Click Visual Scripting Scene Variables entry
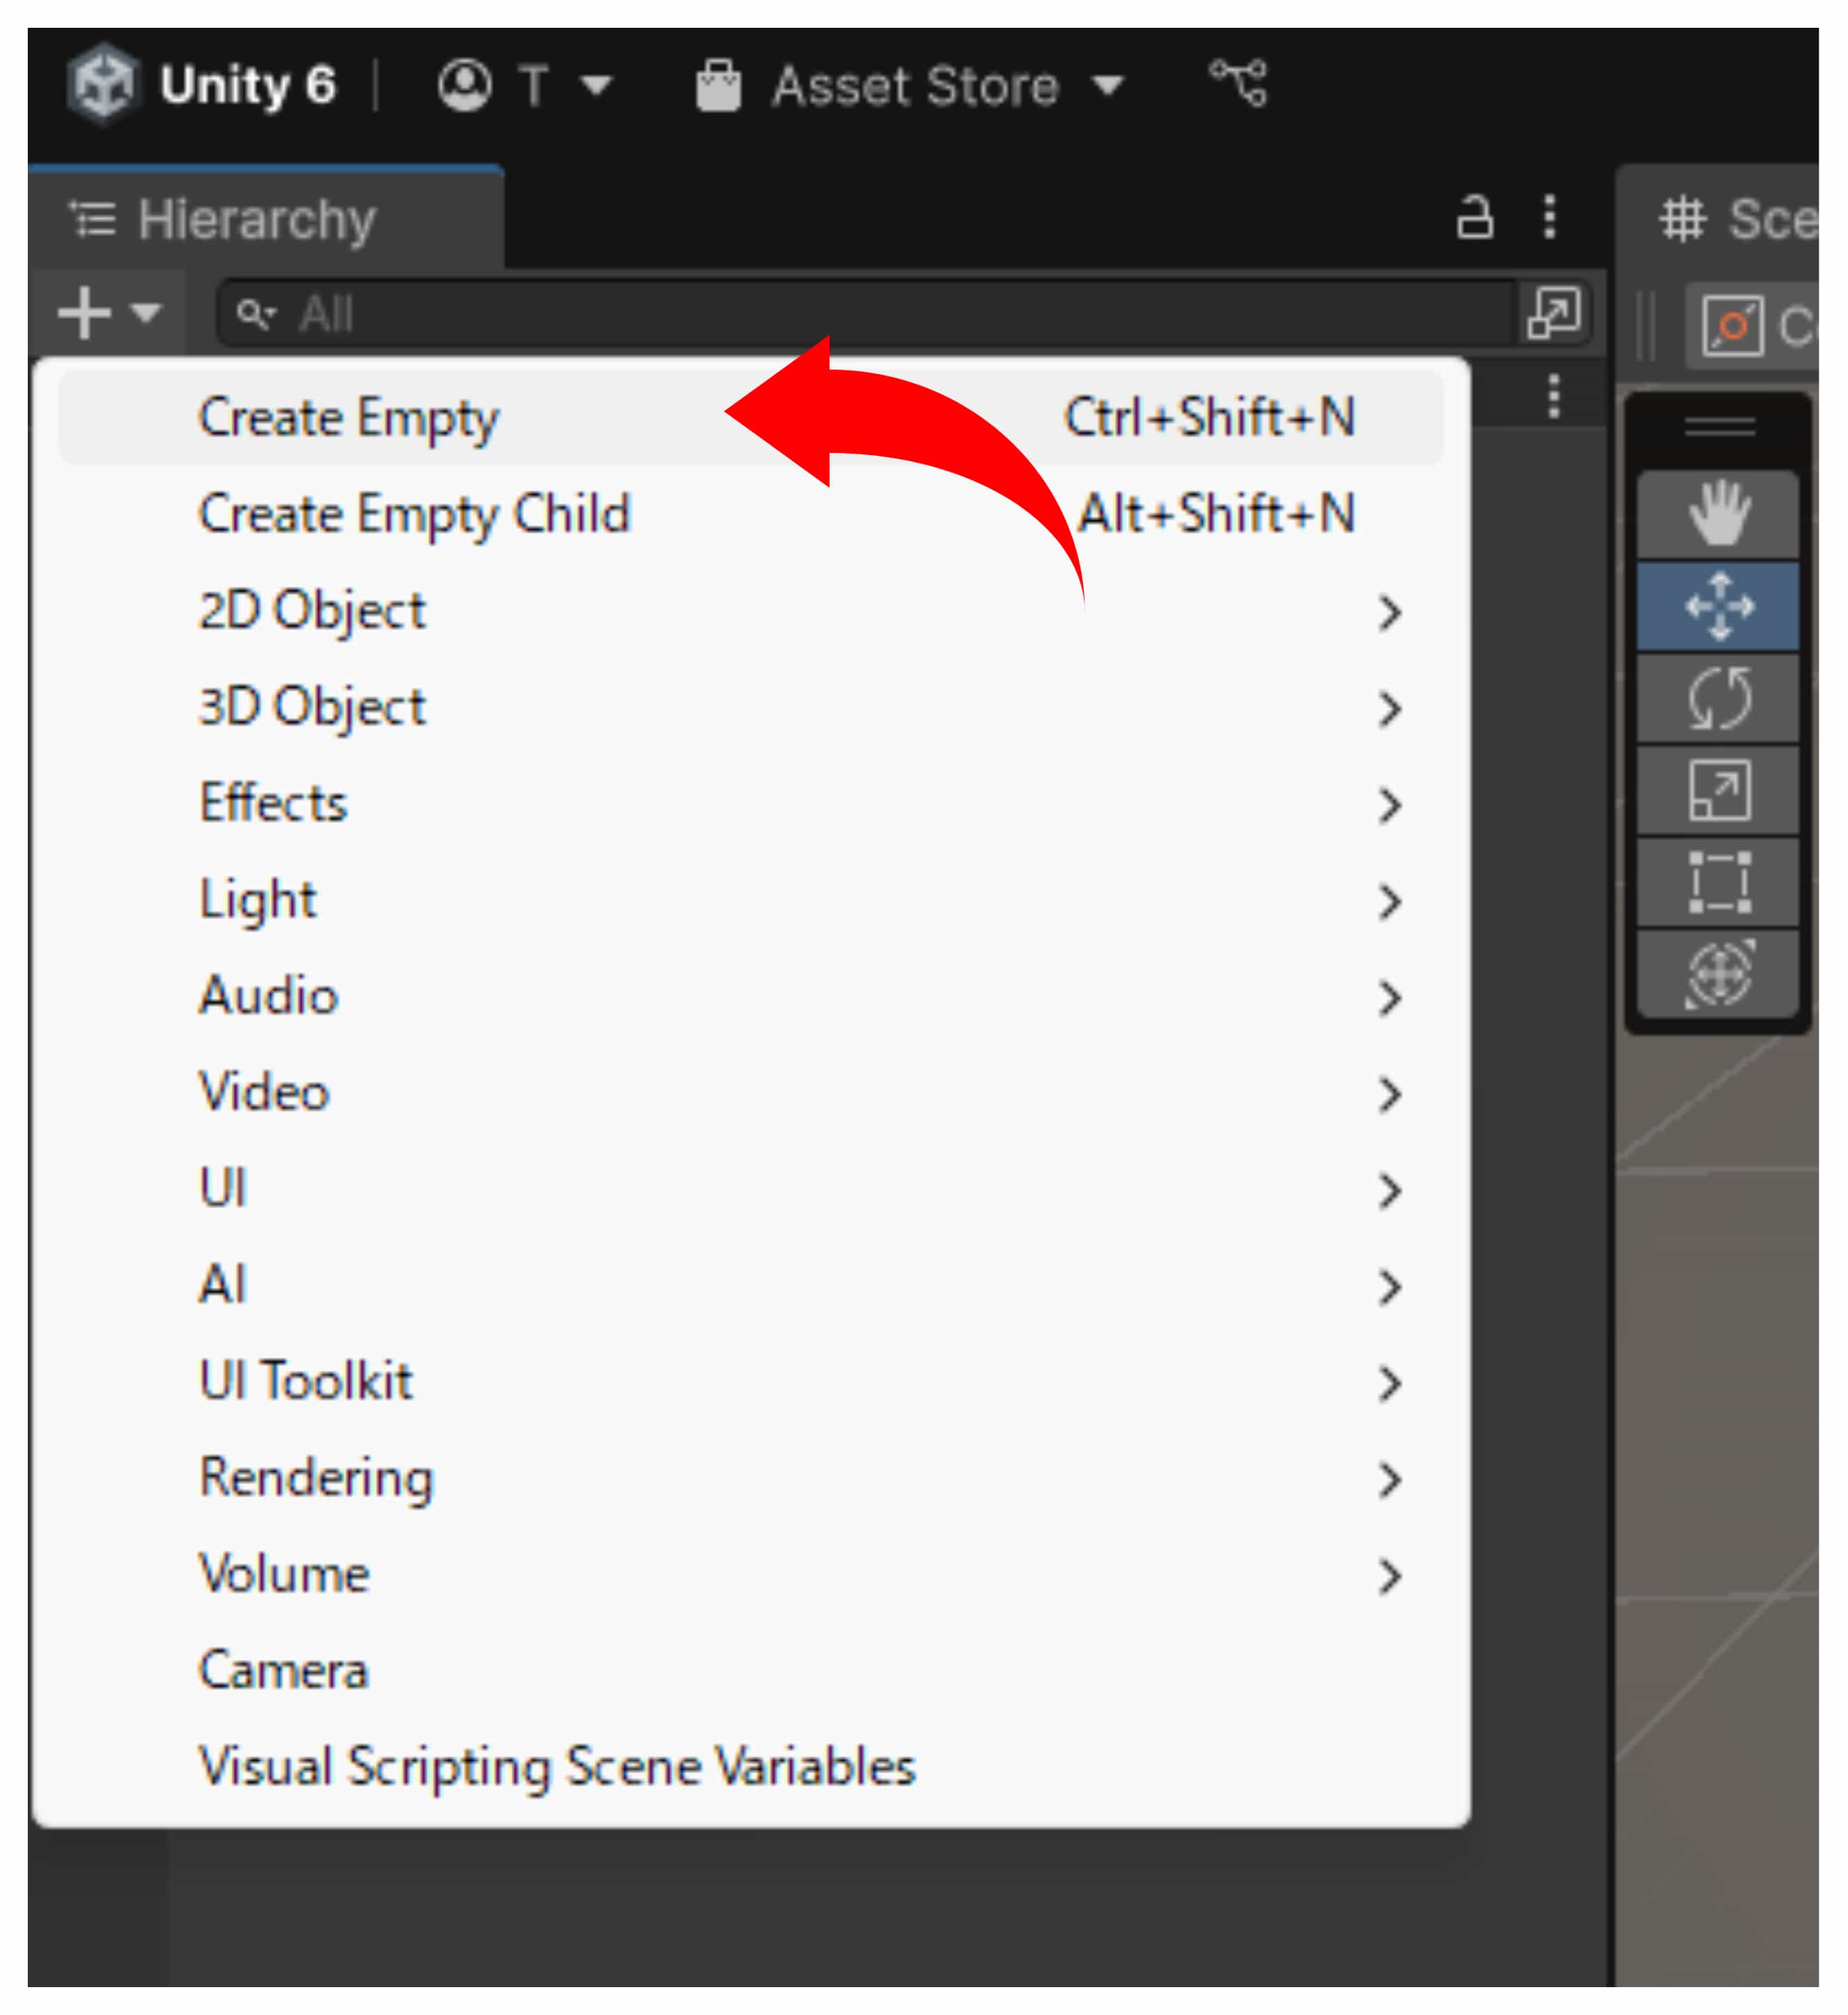1848x2015 pixels. click(557, 1766)
